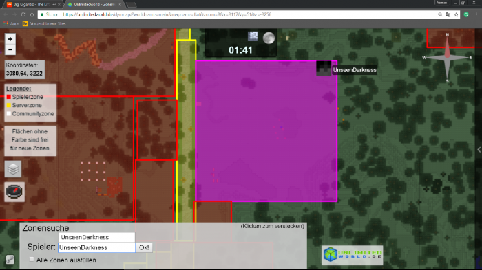The width and height of the screenshot is (482, 270).
Task: Toggle the Alle Zonen ausfüllen checkbox
Action: point(32,260)
